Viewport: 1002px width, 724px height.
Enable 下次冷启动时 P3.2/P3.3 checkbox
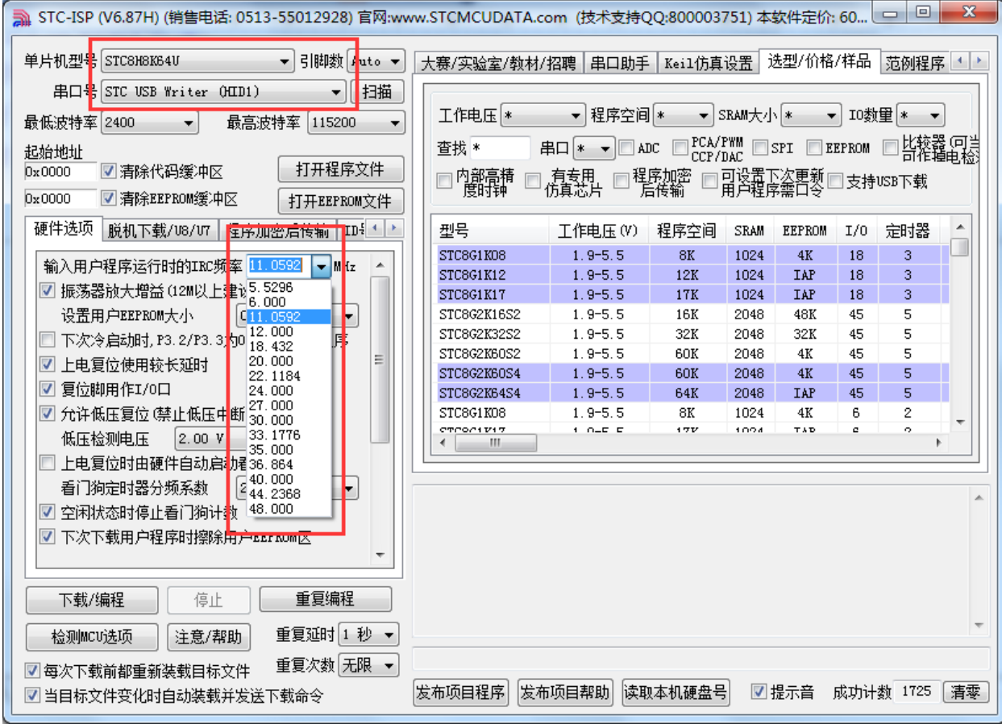(48, 340)
